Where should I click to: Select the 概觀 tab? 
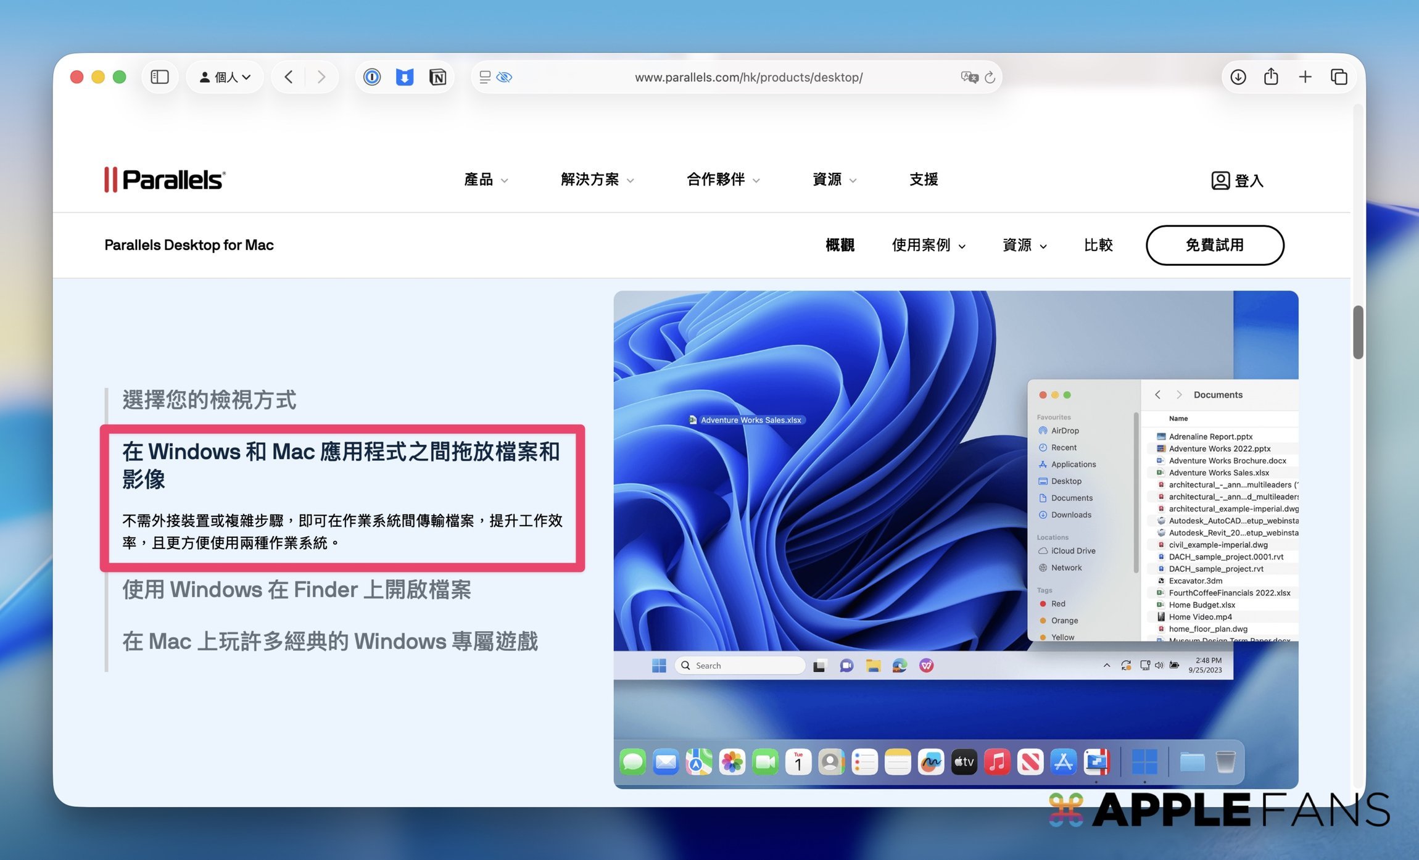coord(840,245)
